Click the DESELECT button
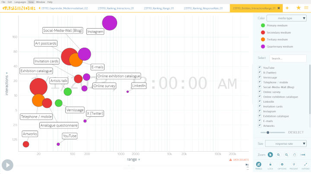The width and height of the screenshot is (311, 174). point(297,132)
